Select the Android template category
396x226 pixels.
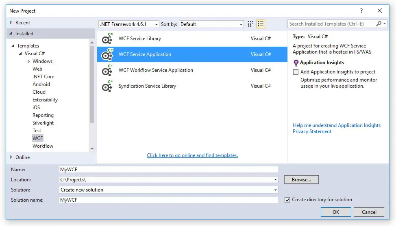point(41,84)
